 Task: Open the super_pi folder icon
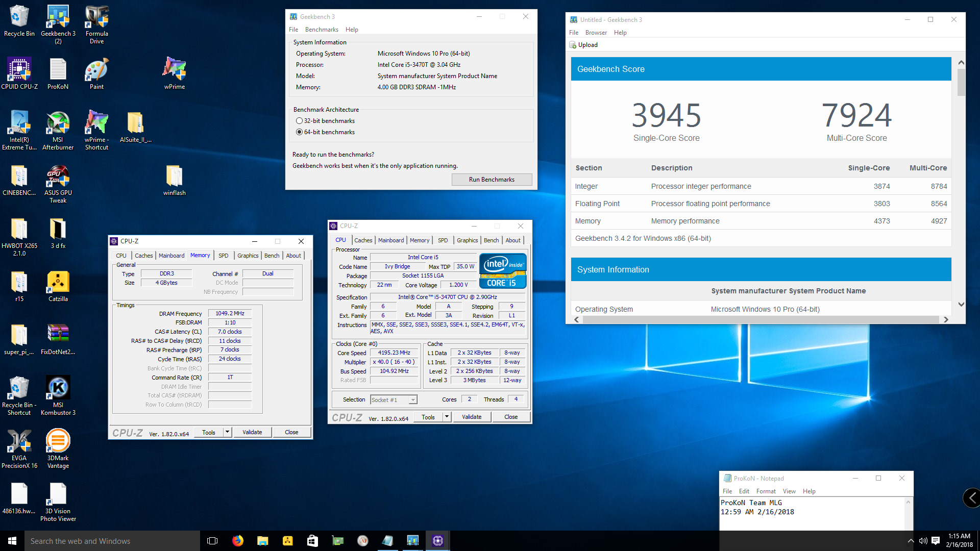pyautogui.click(x=19, y=339)
